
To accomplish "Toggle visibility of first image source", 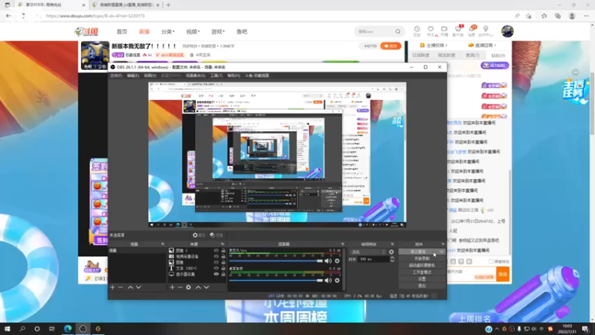I will [216, 251].
